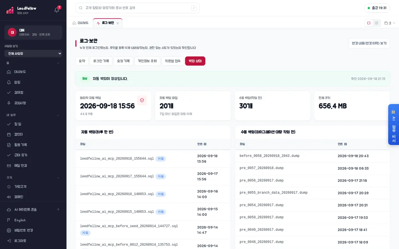Select leedfellow_ai_mcp_20260915_140053.sql row

pyautogui.click(x=153, y=212)
